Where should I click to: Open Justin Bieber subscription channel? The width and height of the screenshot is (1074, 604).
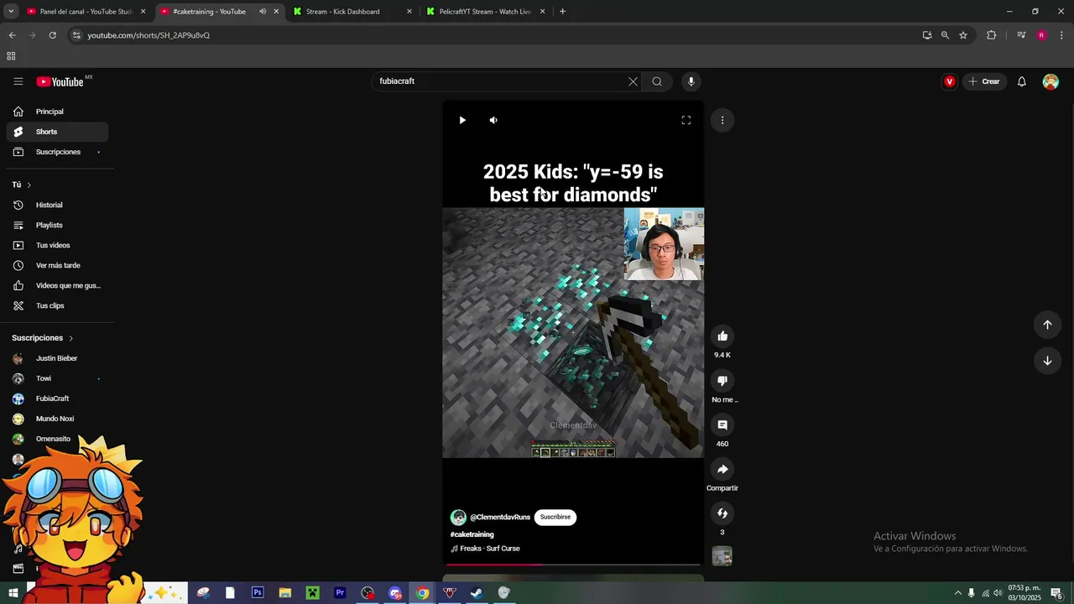pos(57,358)
